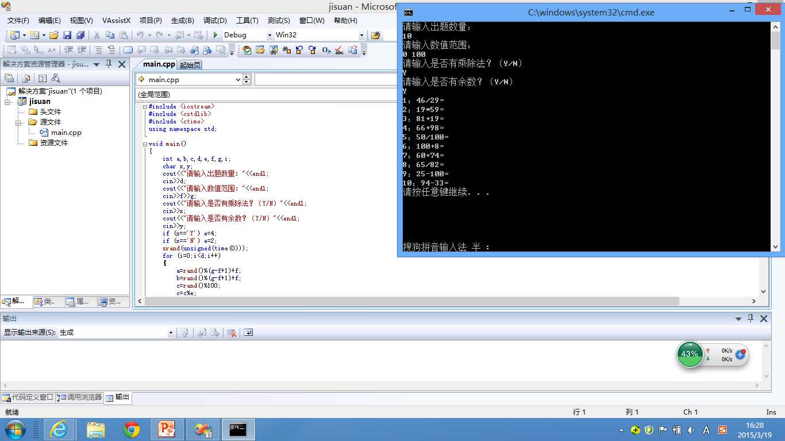The image size is (785, 441).
Task: Close the Solution Explorer panel
Action: pyautogui.click(x=122, y=64)
